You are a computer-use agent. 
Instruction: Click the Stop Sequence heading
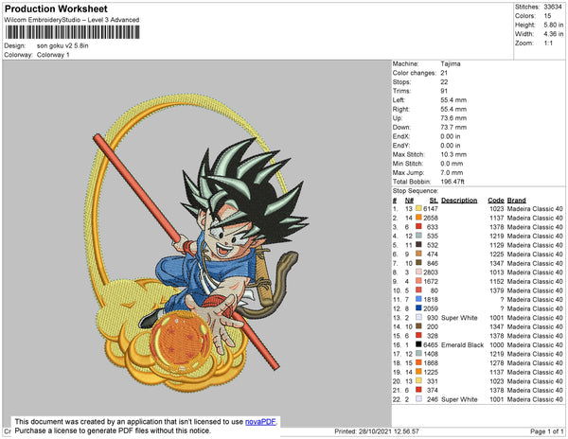(x=416, y=191)
